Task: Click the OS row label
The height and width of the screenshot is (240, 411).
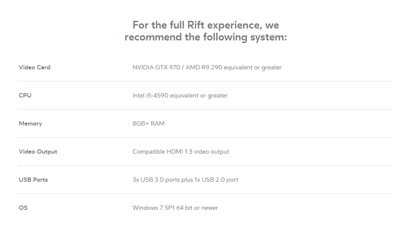Action: coord(23,208)
